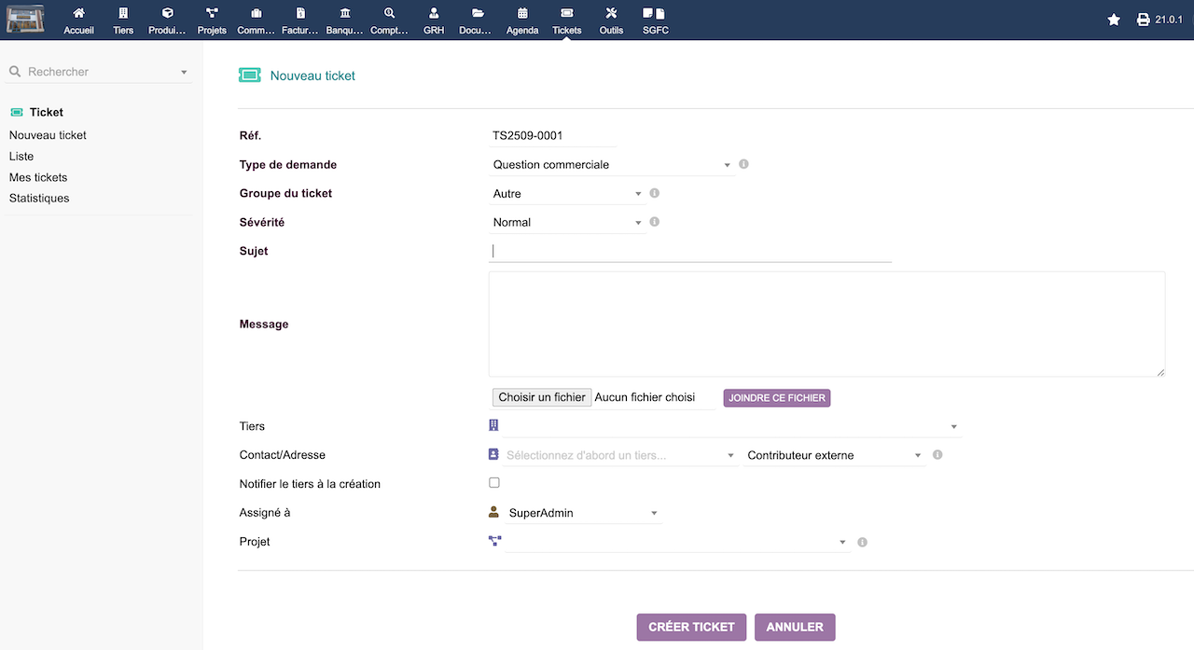
Task: Open the Tickets top menu icon
Action: click(566, 13)
